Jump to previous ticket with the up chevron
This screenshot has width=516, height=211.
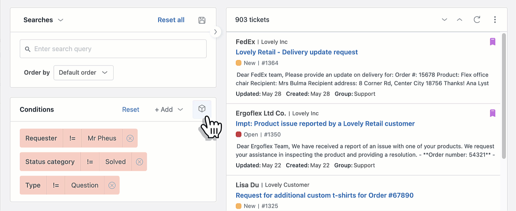(459, 19)
